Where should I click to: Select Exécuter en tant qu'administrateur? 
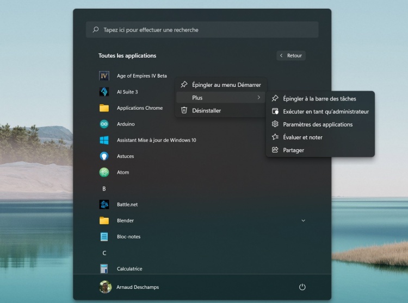[320, 111]
